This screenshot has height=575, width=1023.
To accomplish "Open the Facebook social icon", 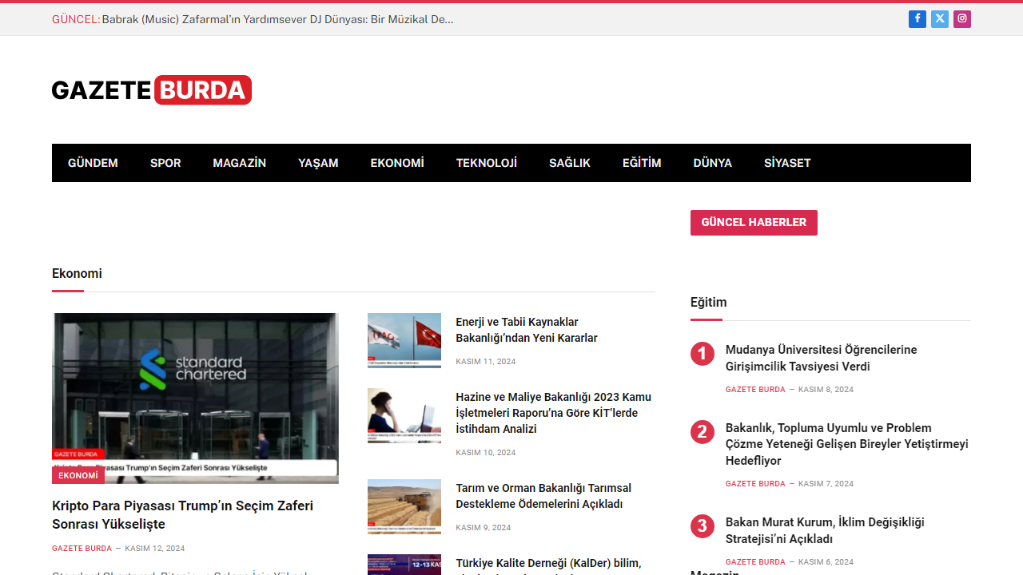I will [917, 19].
